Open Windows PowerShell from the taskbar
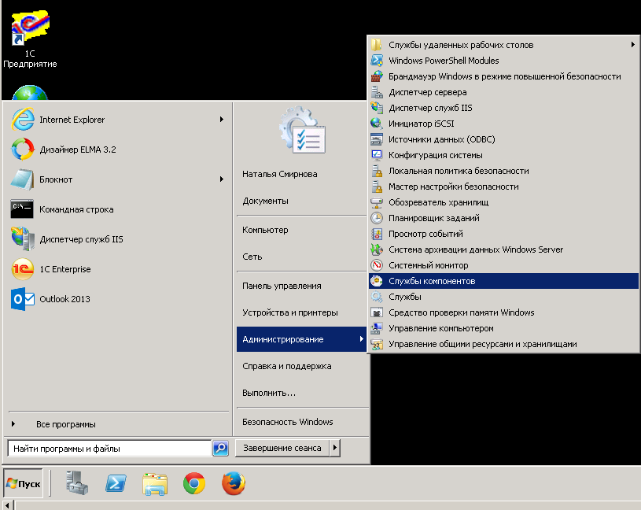The width and height of the screenshot is (641, 510). (117, 483)
